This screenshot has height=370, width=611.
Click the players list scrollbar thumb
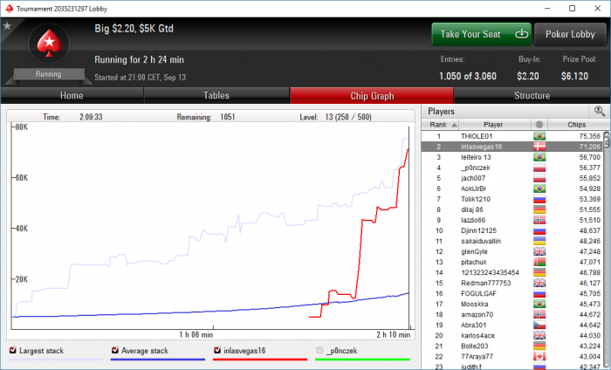[x=607, y=140]
